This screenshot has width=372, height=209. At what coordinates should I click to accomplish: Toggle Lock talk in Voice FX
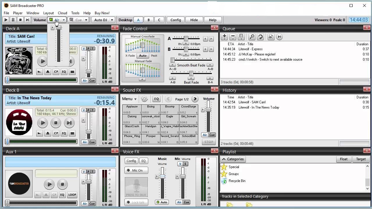coord(136,202)
